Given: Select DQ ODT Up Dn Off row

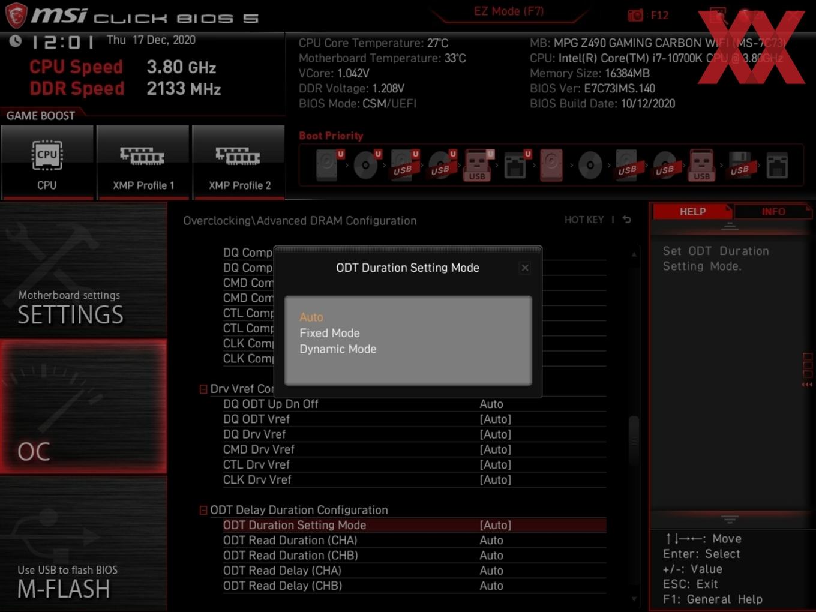Looking at the screenshot, I should (x=414, y=404).
